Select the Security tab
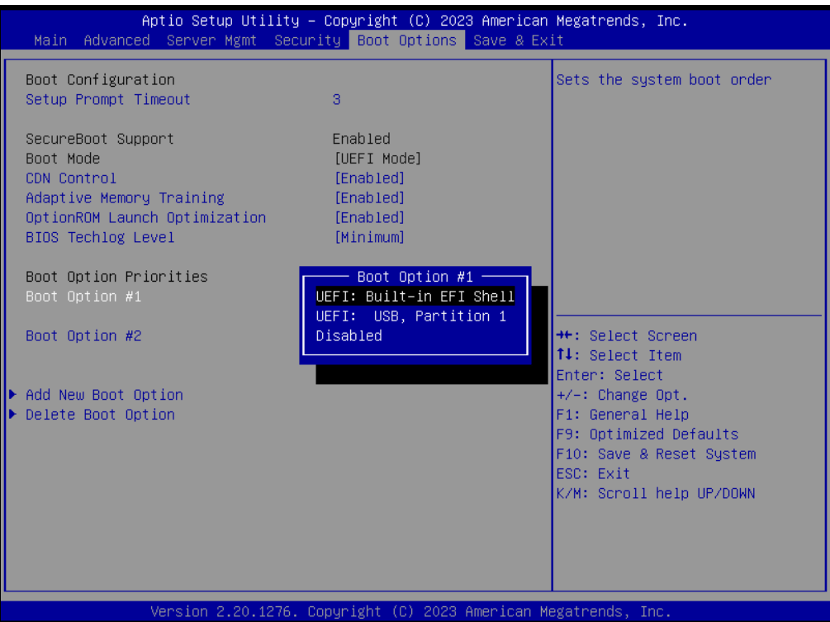The image size is (830, 622). point(307,40)
